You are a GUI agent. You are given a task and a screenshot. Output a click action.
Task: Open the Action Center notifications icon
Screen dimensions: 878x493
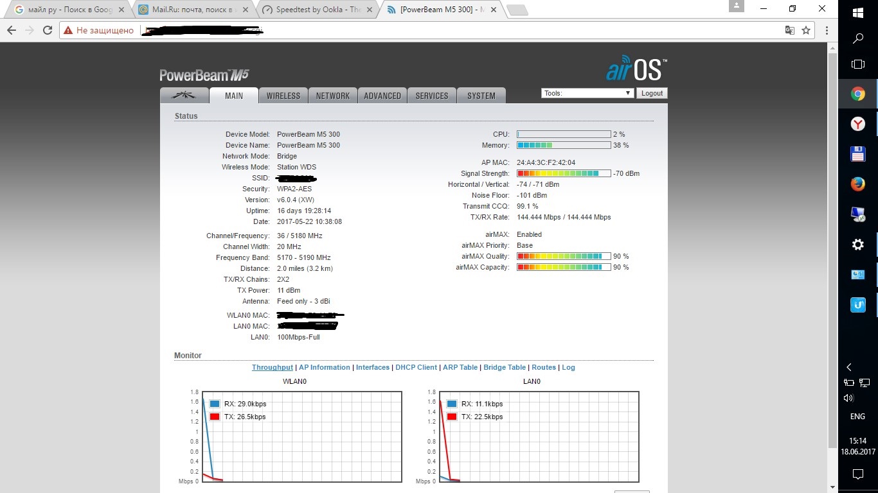pos(857,474)
